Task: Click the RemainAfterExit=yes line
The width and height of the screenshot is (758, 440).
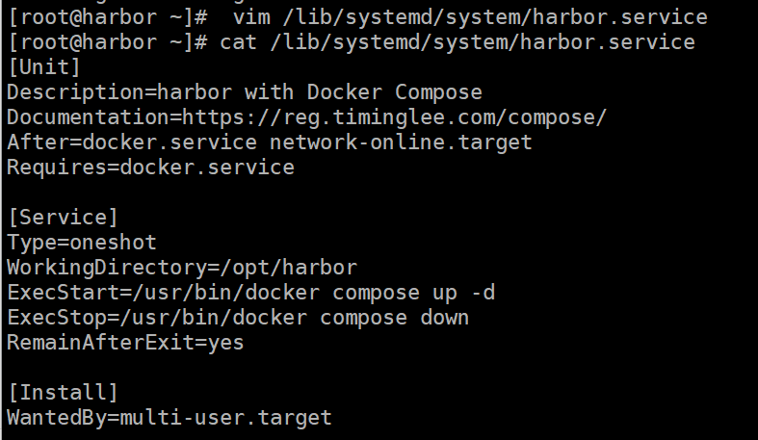Action: [125, 343]
